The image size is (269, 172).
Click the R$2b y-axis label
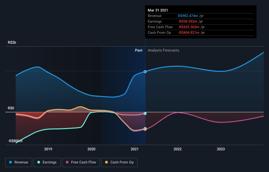click(x=12, y=42)
